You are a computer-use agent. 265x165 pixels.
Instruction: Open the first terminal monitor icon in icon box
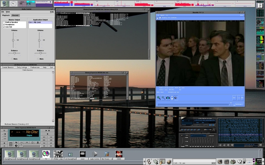pyautogui.click(x=10, y=154)
